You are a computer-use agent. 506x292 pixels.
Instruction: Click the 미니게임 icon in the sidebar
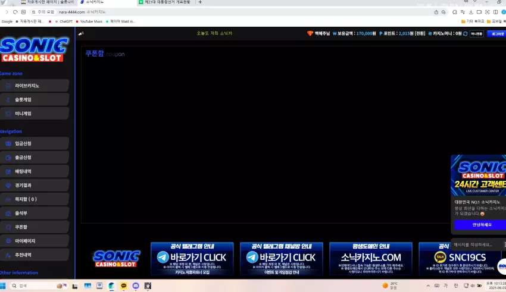pos(8,114)
